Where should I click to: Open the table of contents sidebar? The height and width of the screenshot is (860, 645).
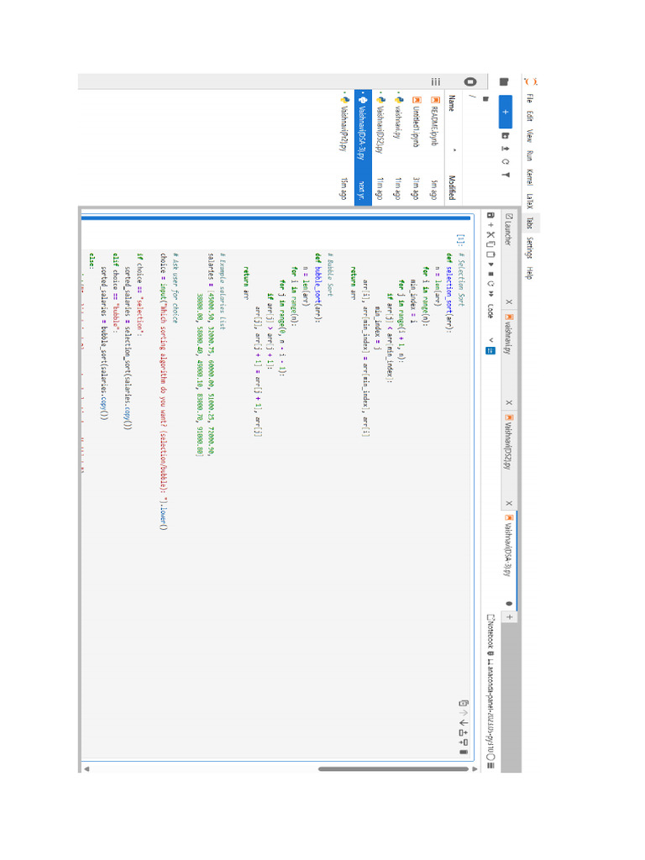click(436, 81)
